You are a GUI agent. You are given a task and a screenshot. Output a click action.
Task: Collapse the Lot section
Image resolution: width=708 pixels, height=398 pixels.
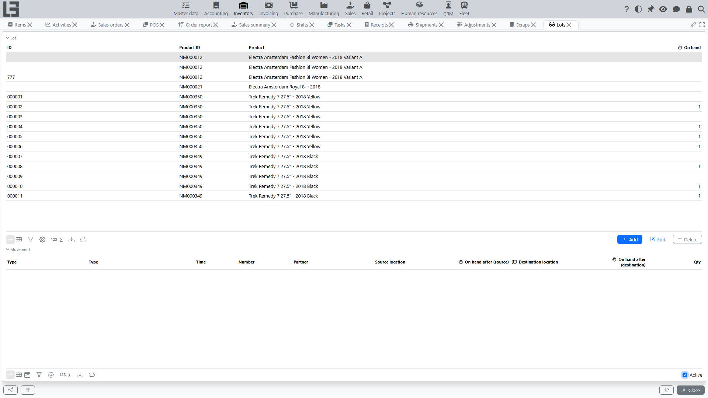(11, 38)
